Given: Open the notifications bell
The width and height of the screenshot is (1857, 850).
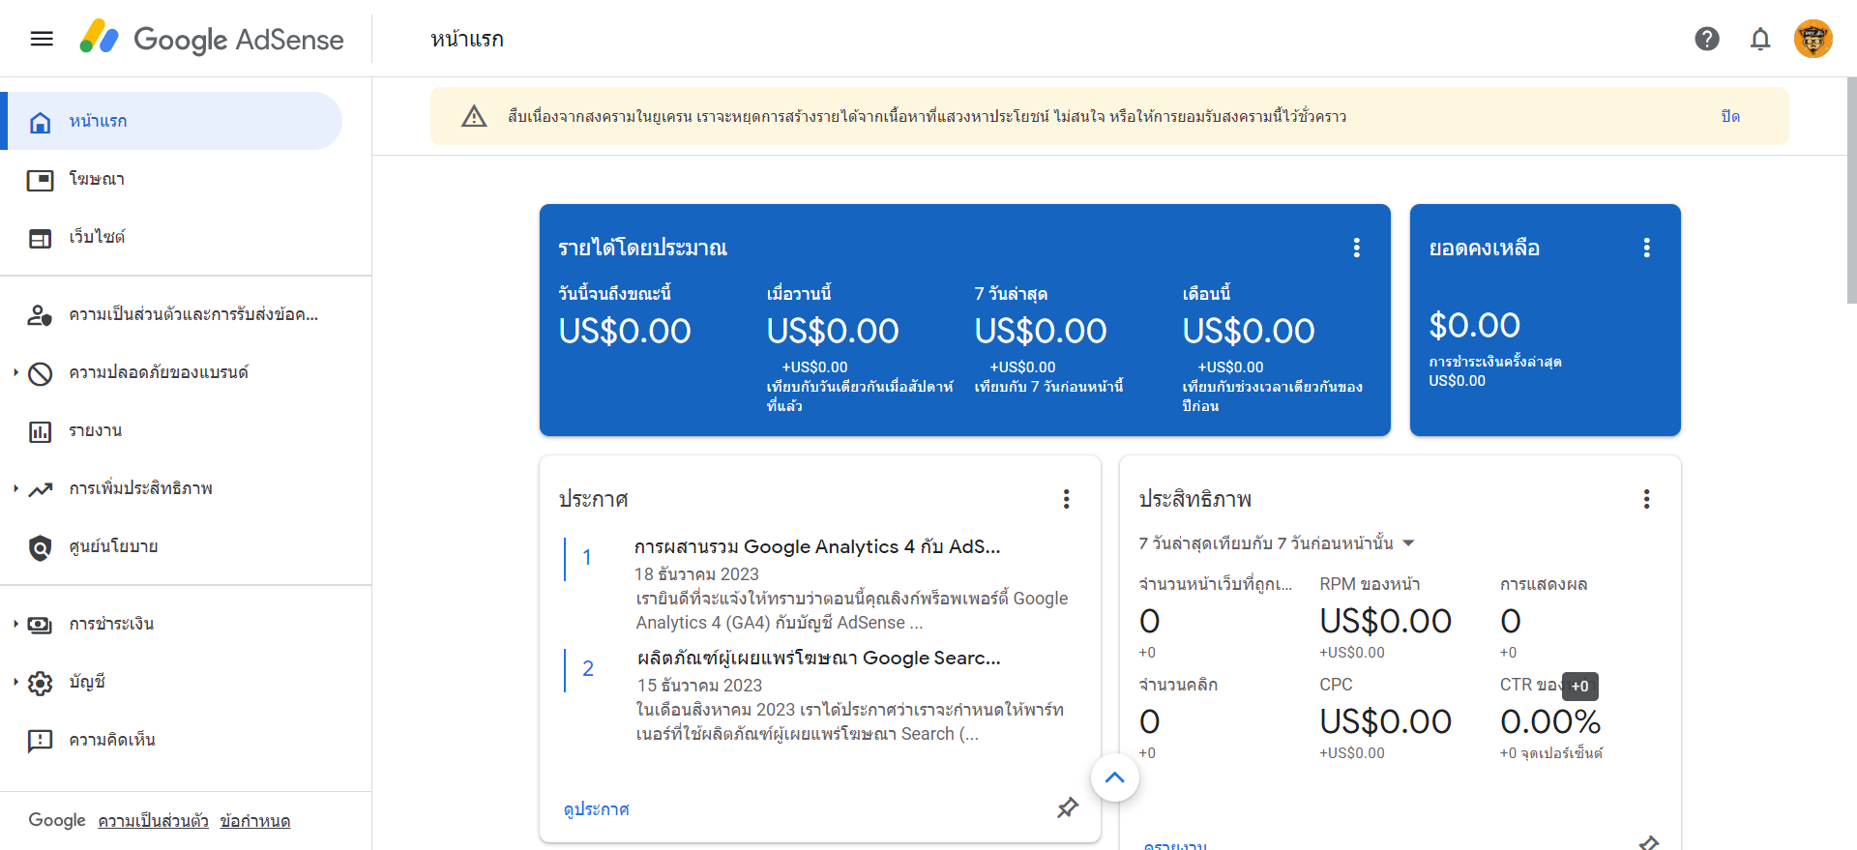Looking at the screenshot, I should click(x=1760, y=39).
